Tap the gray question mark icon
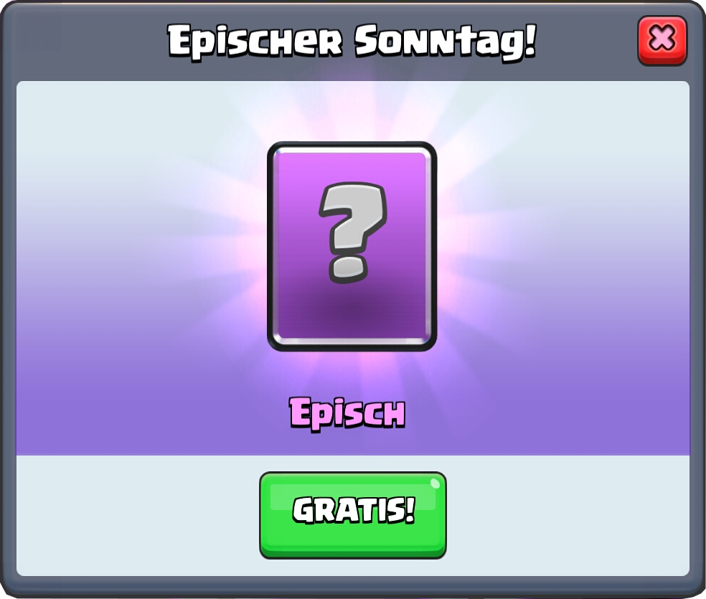 coord(353,232)
